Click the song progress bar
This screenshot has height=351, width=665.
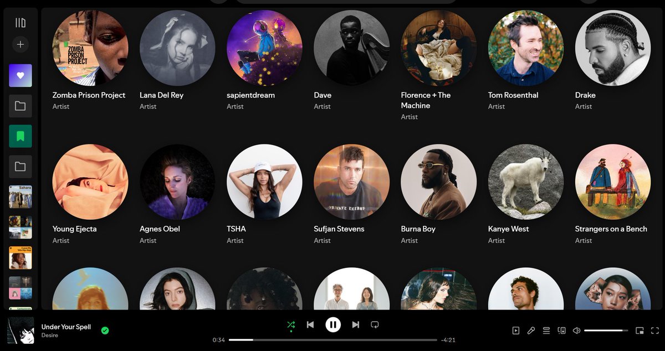coord(332,340)
